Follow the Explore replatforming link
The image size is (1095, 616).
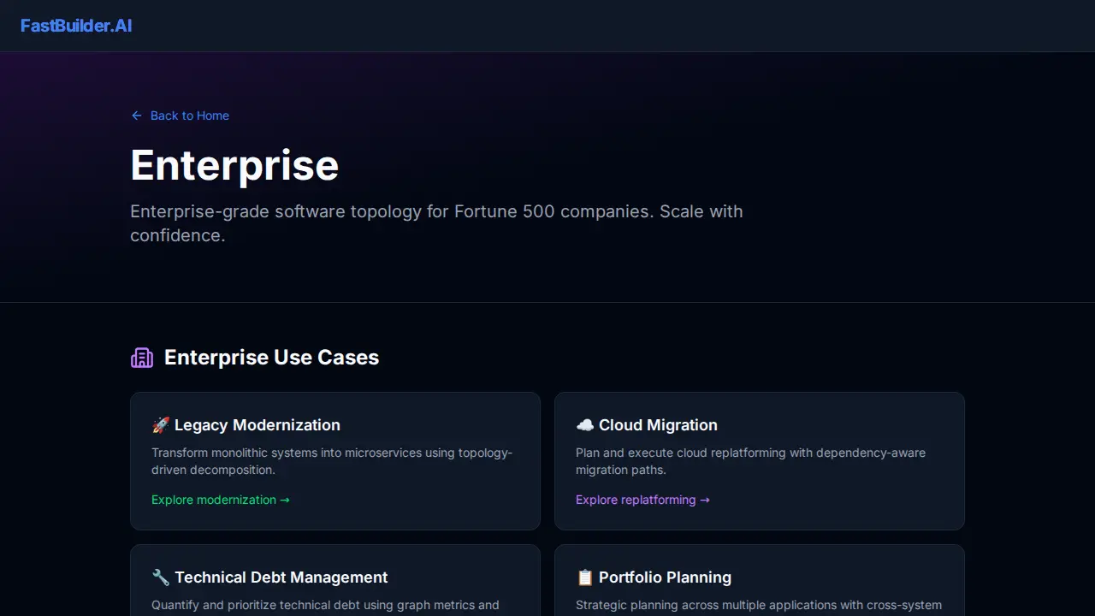click(643, 500)
